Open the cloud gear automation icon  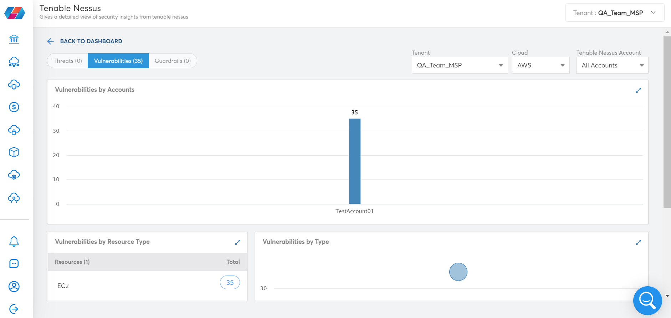click(x=14, y=175)
